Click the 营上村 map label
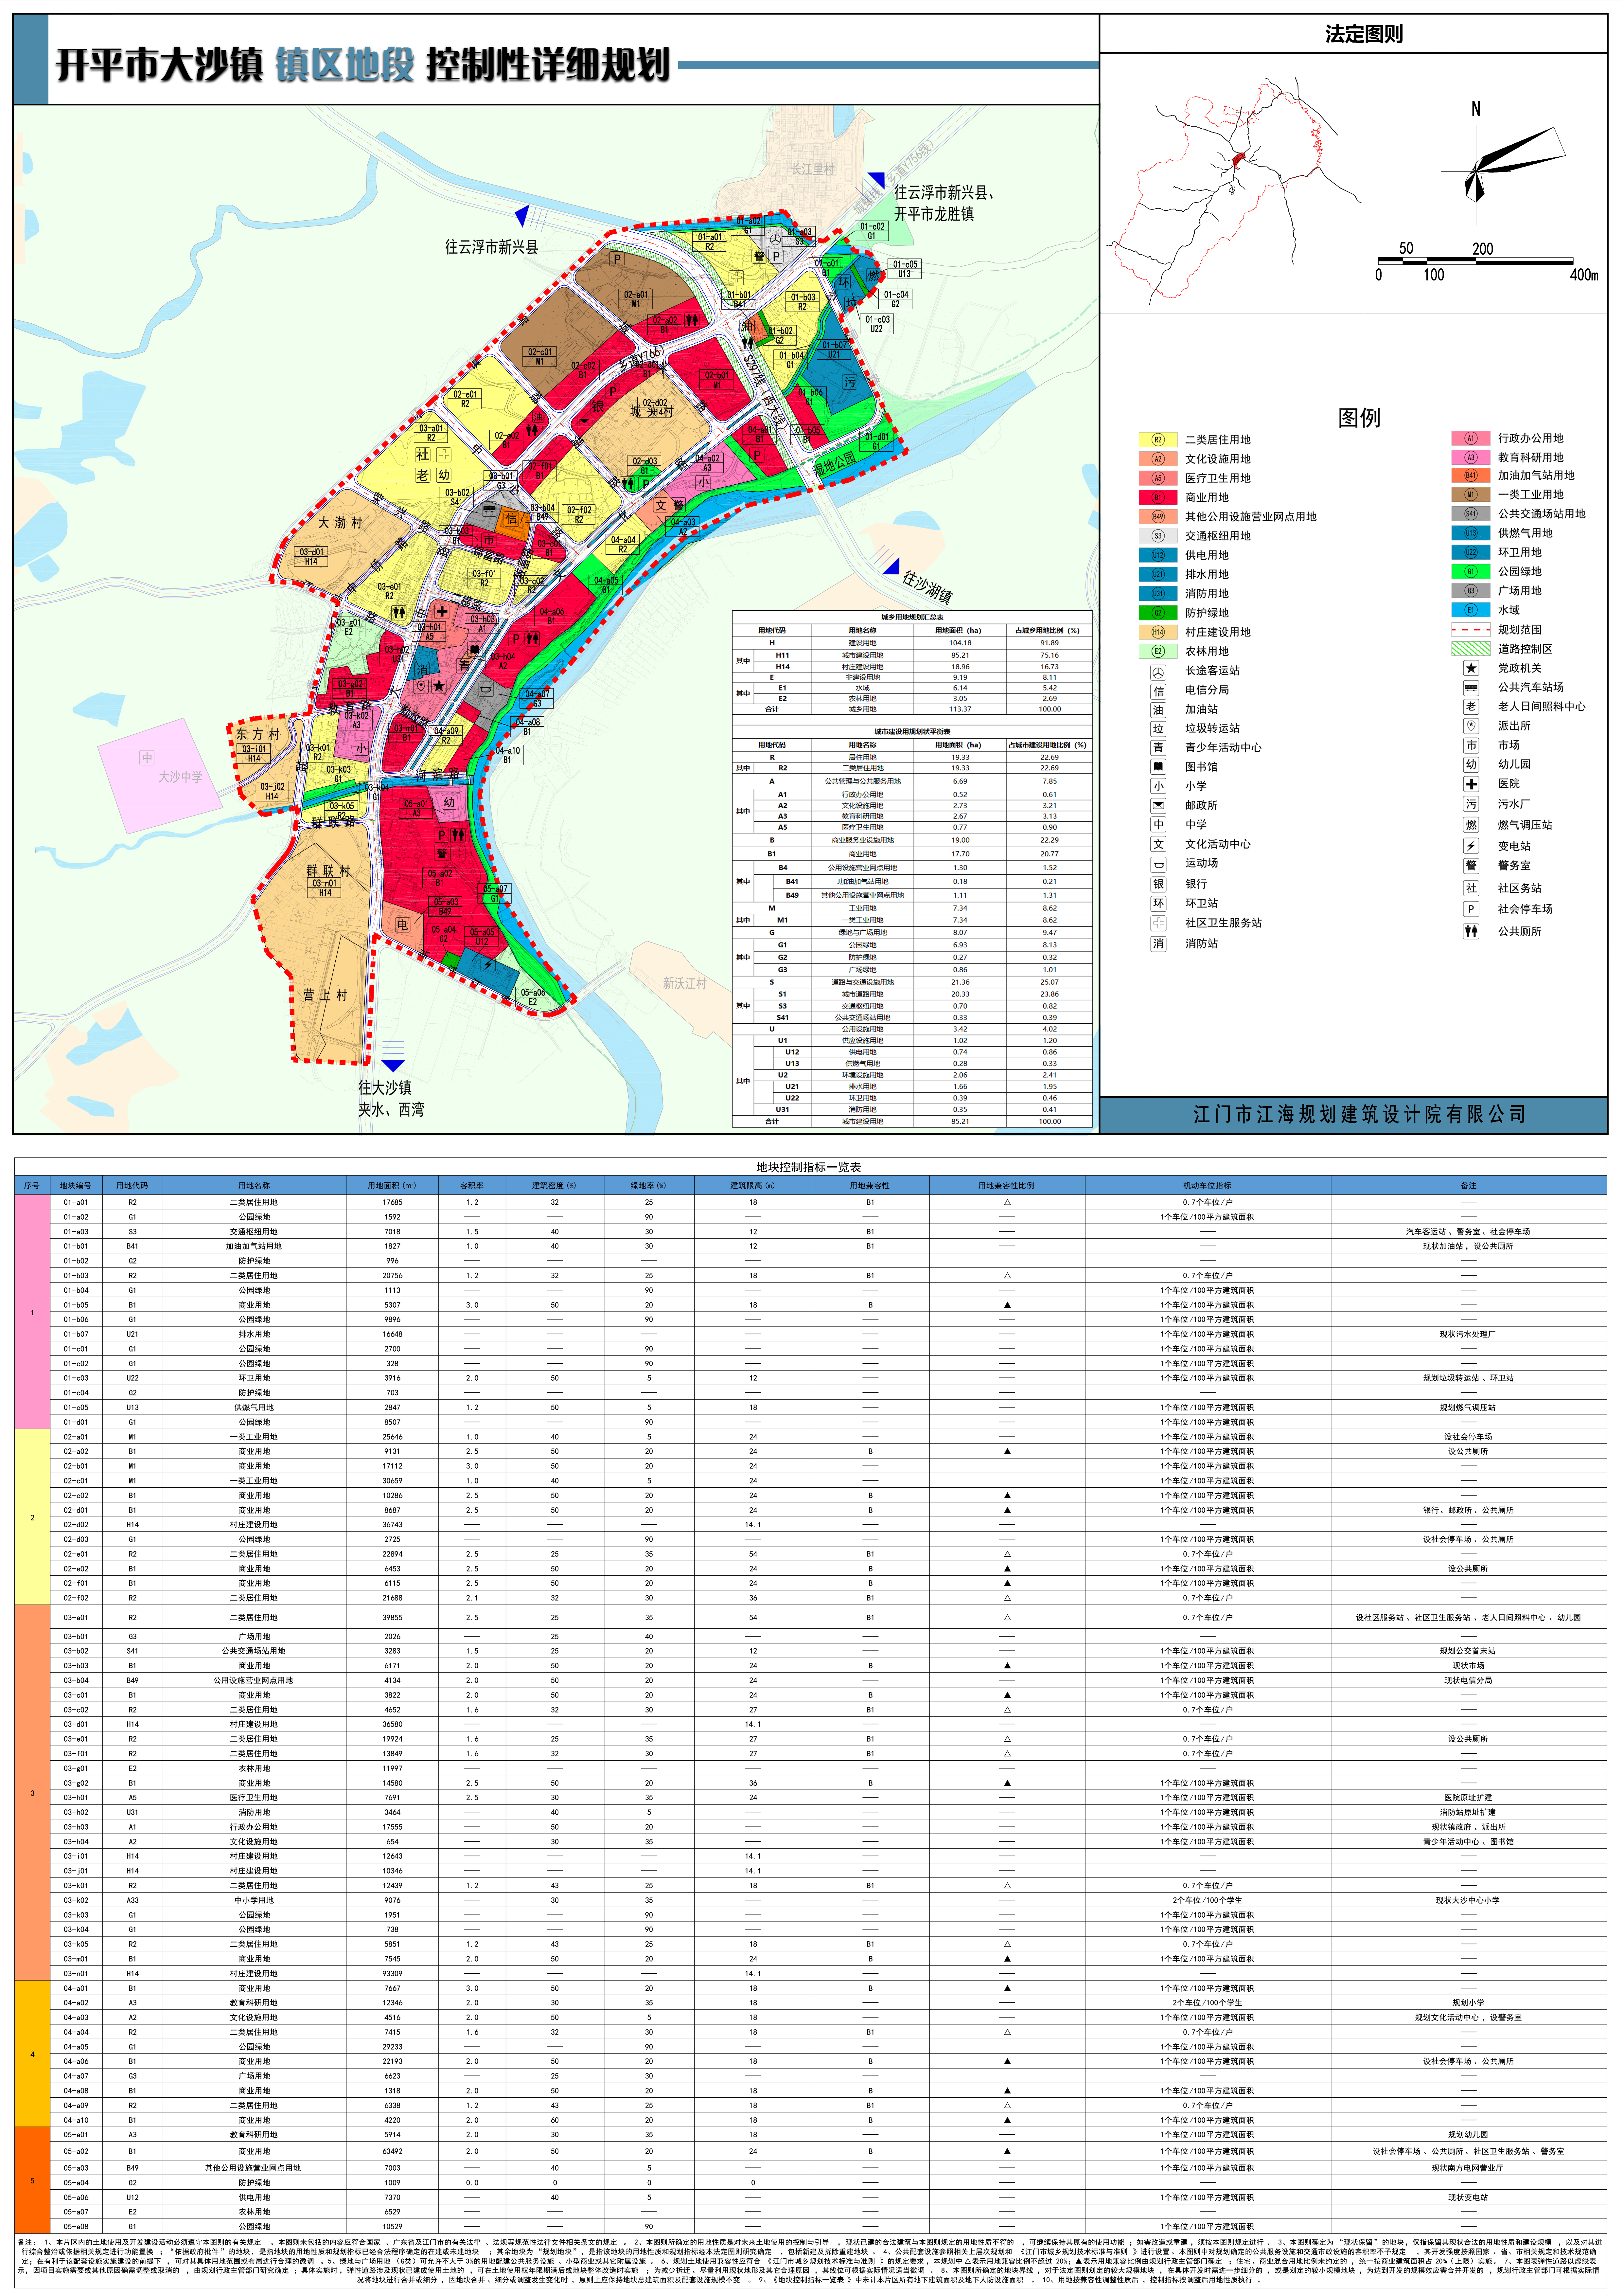 (325, 995)
